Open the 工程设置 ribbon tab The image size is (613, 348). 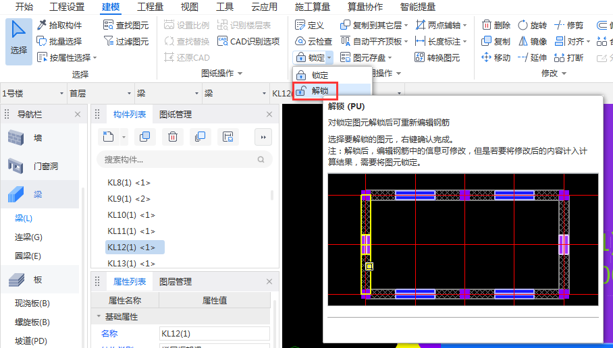coord(67,7)
